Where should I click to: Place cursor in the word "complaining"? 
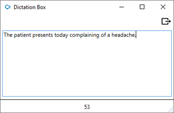(84, 35)
